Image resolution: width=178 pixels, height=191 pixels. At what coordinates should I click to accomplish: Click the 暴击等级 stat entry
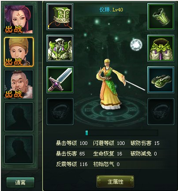(71, 143)
